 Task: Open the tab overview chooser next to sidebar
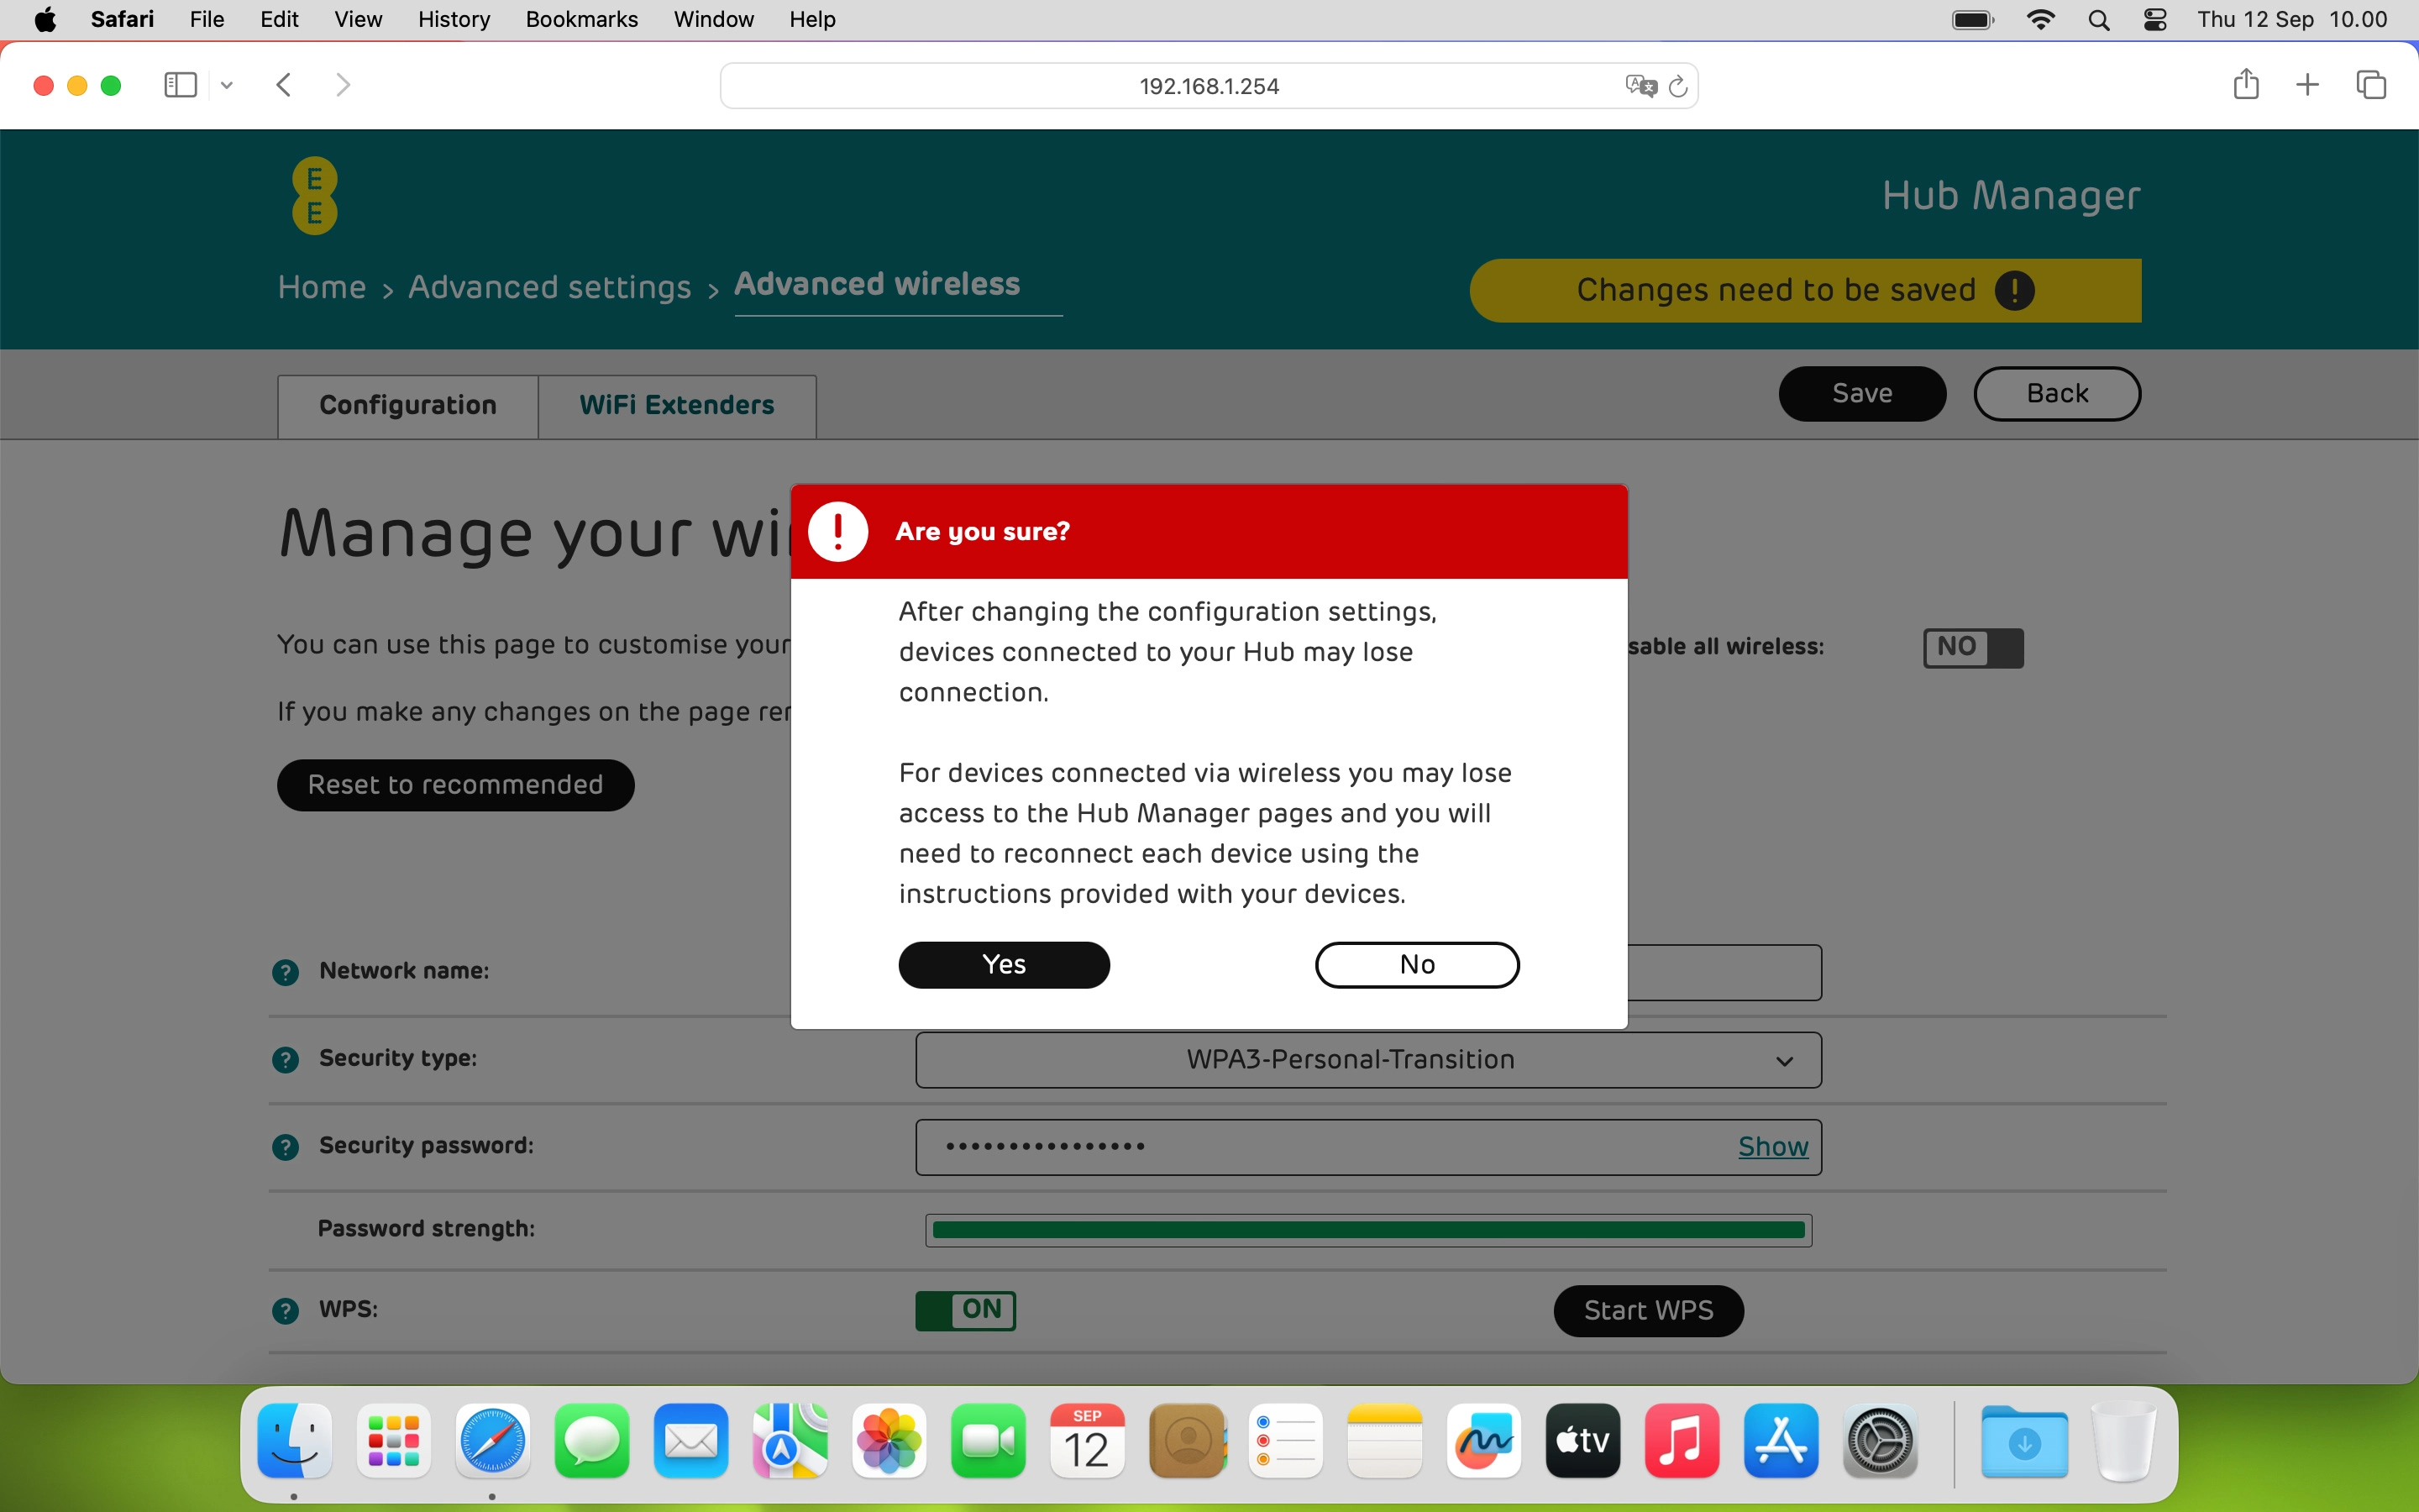[x=227, y=85]
